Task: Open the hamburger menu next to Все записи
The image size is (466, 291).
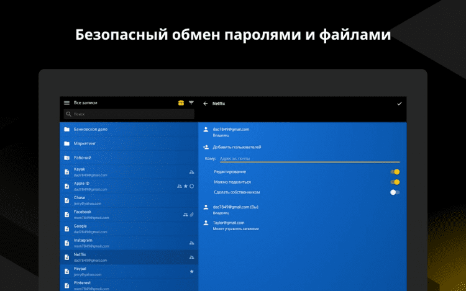Action: coord(66,103)
